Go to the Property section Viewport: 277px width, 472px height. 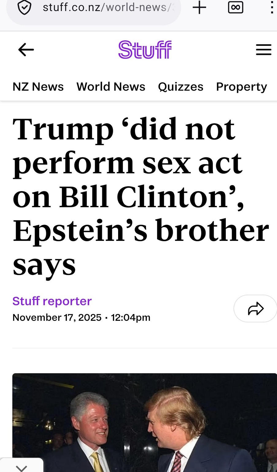(x=241, y=87)
